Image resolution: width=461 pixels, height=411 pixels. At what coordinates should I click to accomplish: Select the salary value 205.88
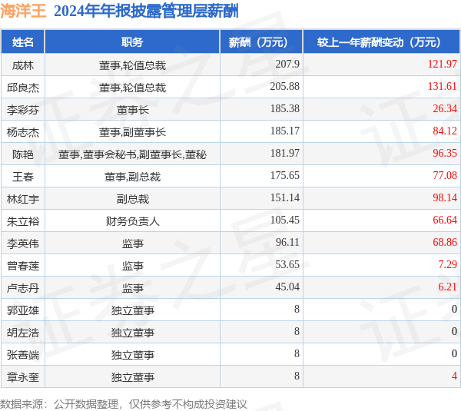click(x=284, y=86)
